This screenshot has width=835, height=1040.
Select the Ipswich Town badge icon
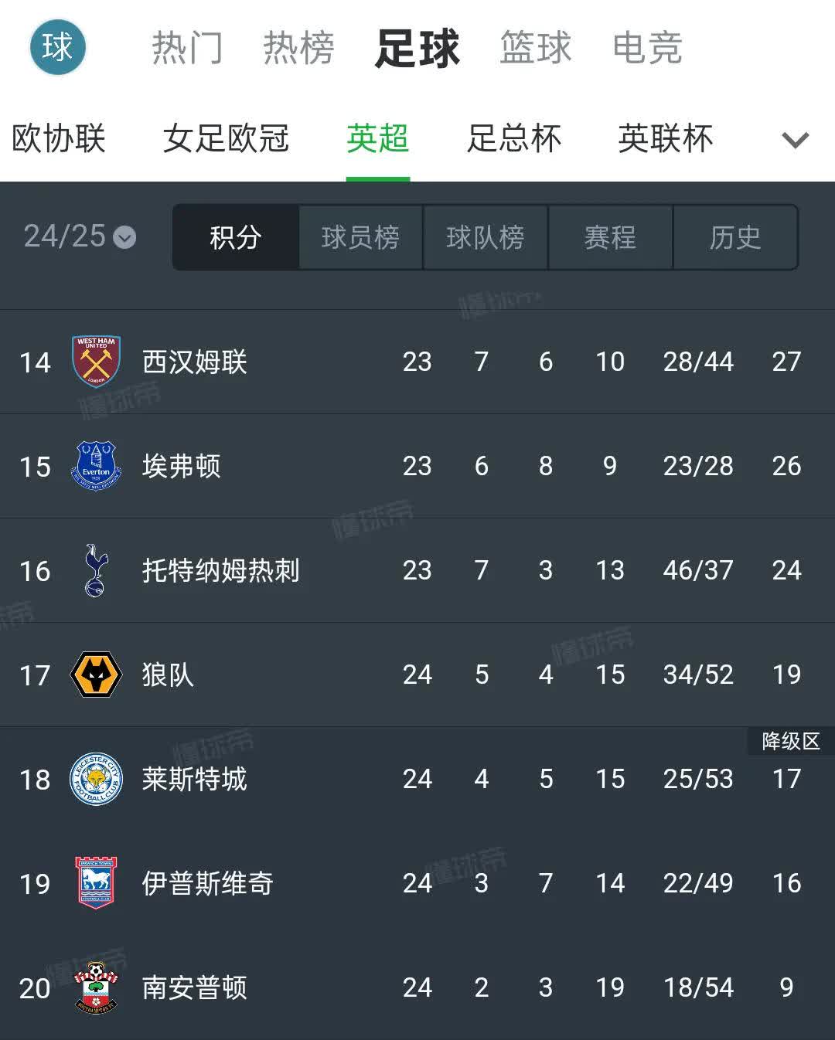pos(96,883)
